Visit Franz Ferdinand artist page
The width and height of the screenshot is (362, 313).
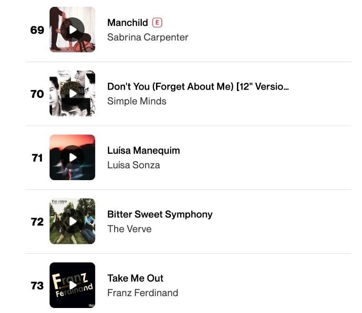click(x=142, y=293)
